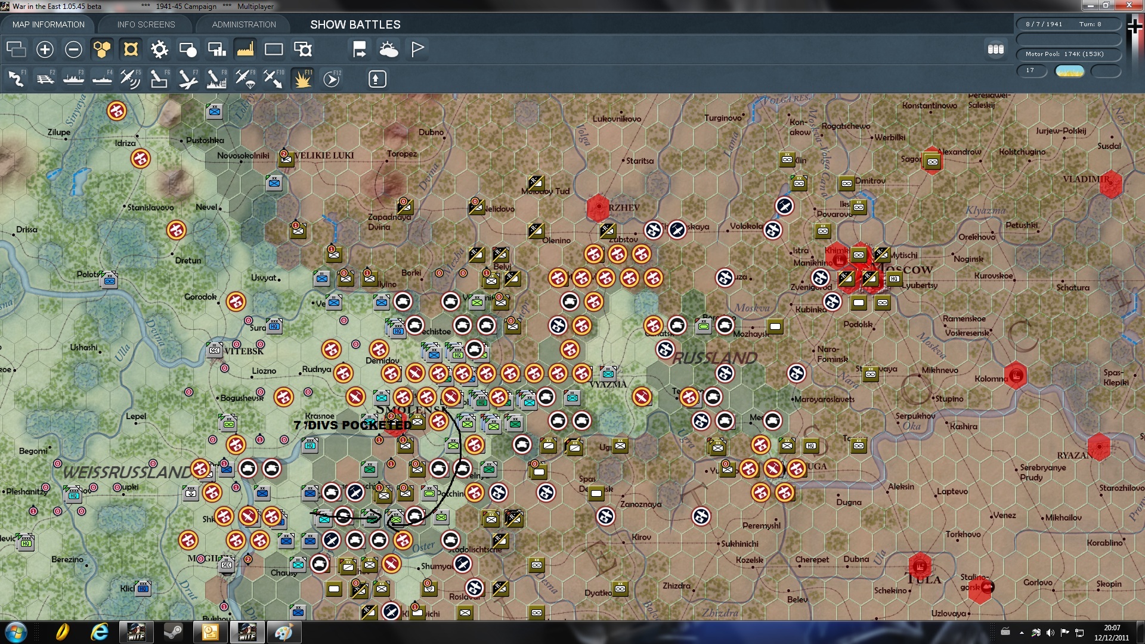Select the F4 amphibious transport mode
Screen dimensions: 1145x644
[102, 79]
